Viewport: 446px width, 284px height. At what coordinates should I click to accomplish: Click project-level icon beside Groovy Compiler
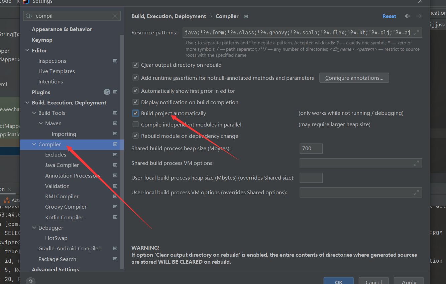tap(115, 207)
